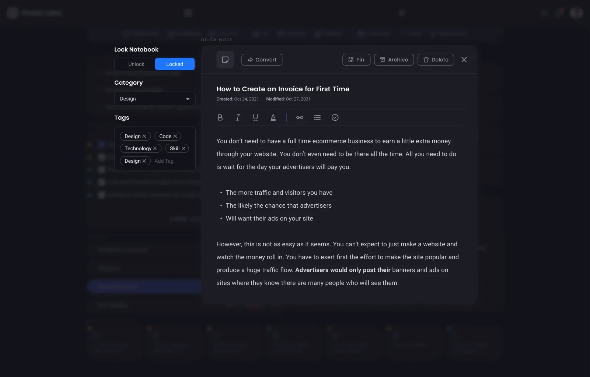
Task: Remove the first Design tag
Action: coord(144,136)
